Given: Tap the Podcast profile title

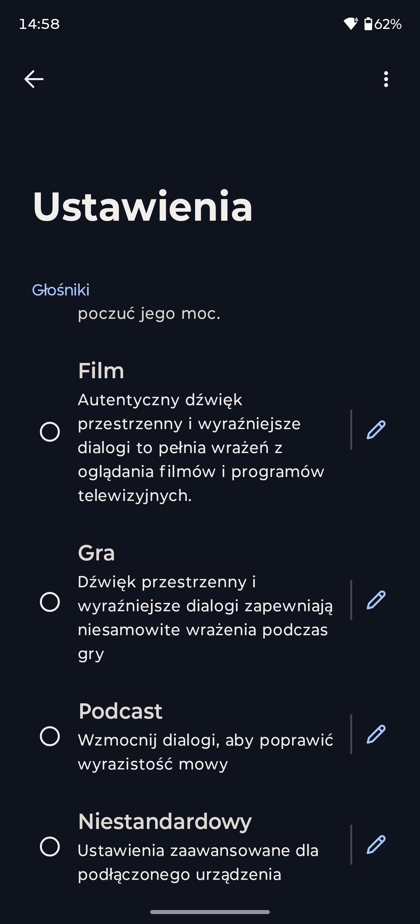Looking at the screenshot, I should (x=121, y=711).
